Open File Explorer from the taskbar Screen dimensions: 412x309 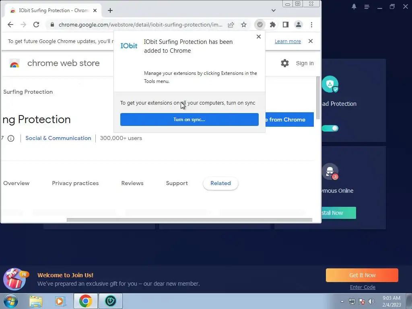pos(36,301)
